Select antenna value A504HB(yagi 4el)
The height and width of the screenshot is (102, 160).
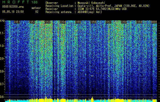point(90,12)
